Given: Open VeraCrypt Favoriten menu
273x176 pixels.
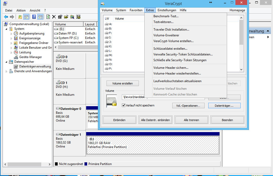Looking at the screenshot, I should (x=136, y=10).
